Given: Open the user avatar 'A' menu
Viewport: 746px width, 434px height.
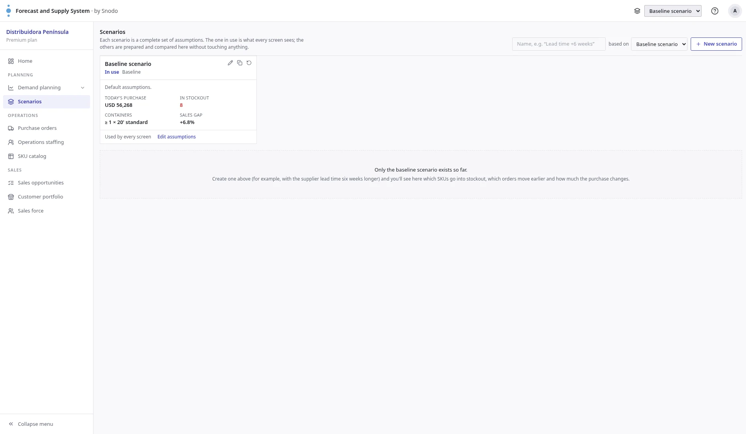Looking at the screenshot, I should click(x=735, y=11).
